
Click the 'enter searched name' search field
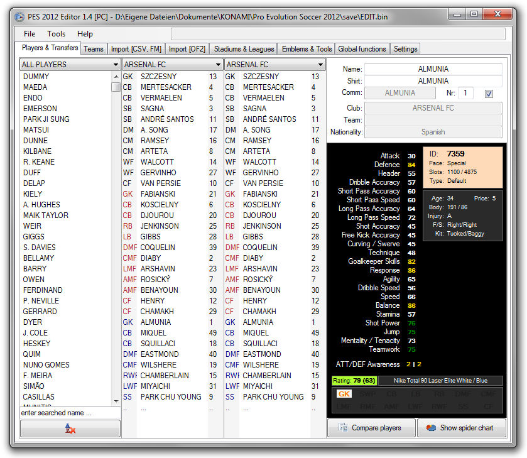70,413
